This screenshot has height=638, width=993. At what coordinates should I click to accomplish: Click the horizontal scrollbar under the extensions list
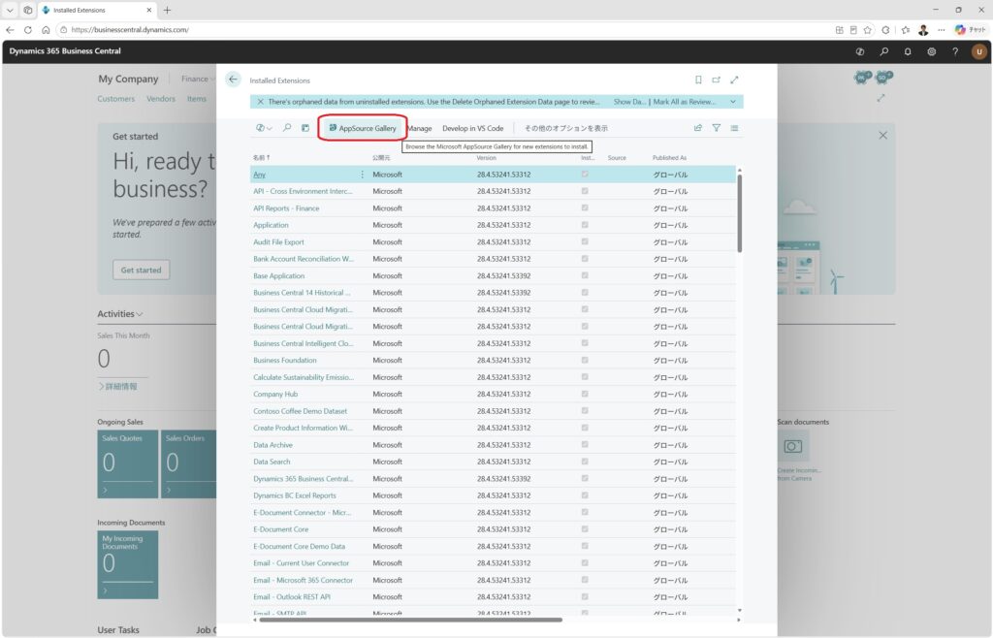click(x=410, y=620)
